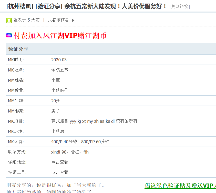Click the [复制链接] copy link button
Screen dimensions: 216x193
coord(180,7)
